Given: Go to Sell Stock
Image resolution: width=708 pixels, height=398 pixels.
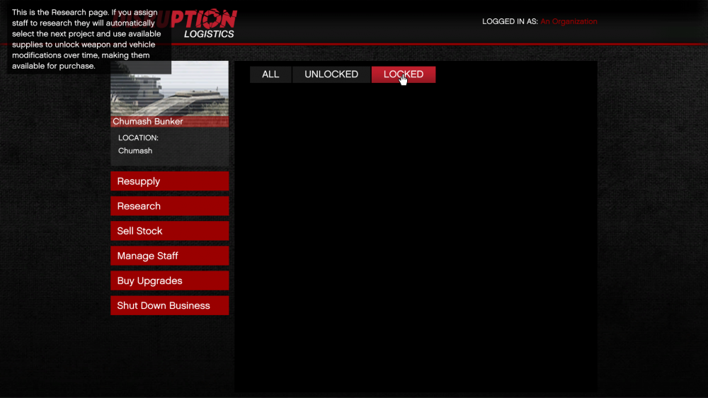Looking at the screenshot, I should [x=170, y=231].
